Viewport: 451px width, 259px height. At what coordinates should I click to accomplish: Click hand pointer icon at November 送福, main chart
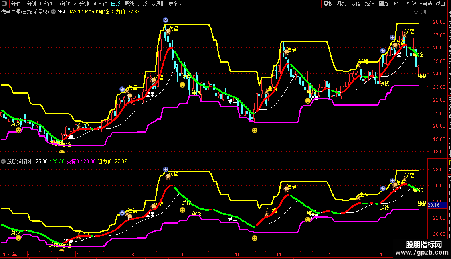(286, 52)
